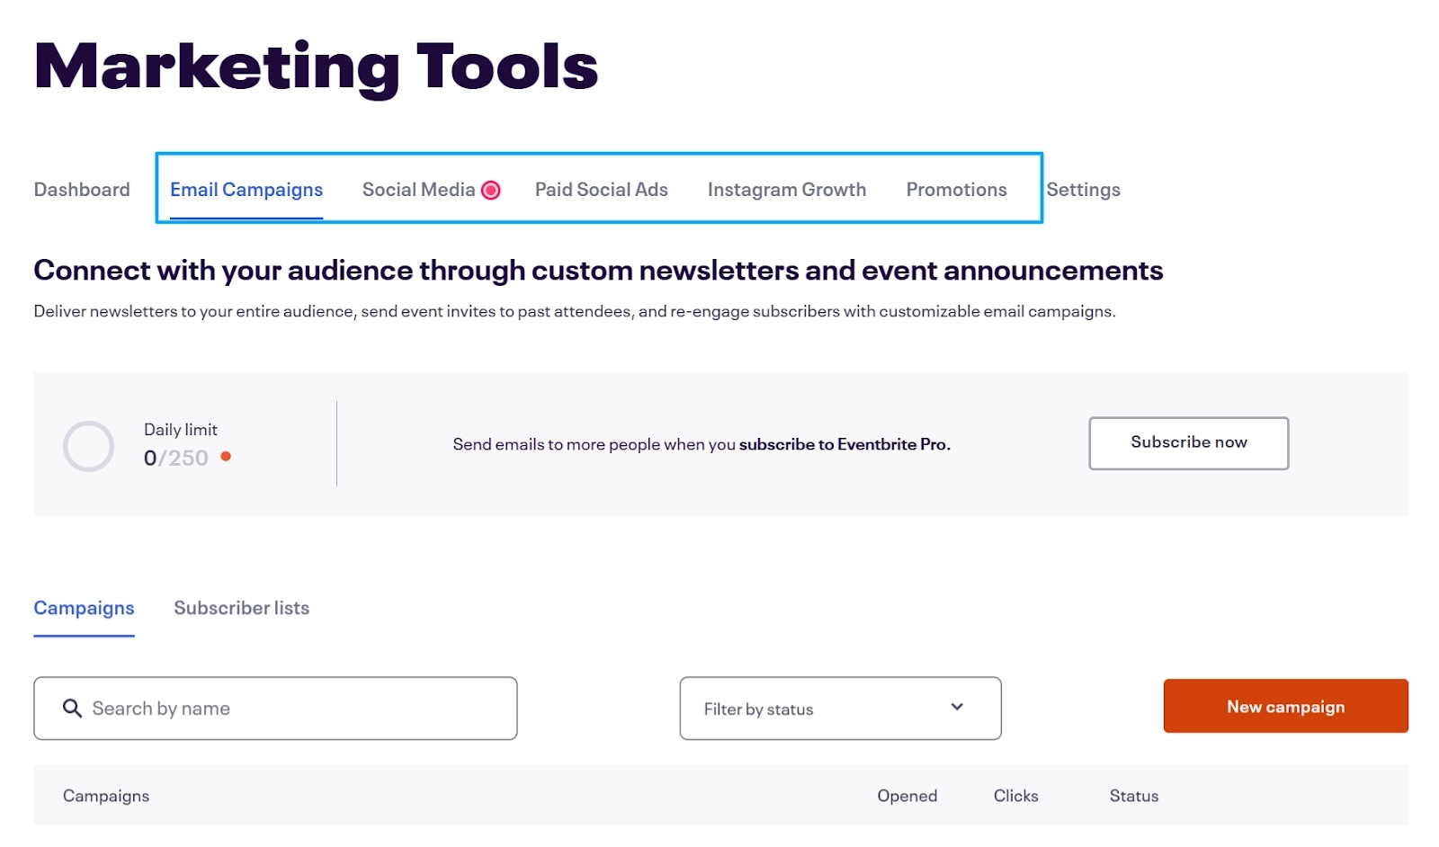Click the Campaigns column header
Screen dimensions: 1439x847
click(106, 796)
